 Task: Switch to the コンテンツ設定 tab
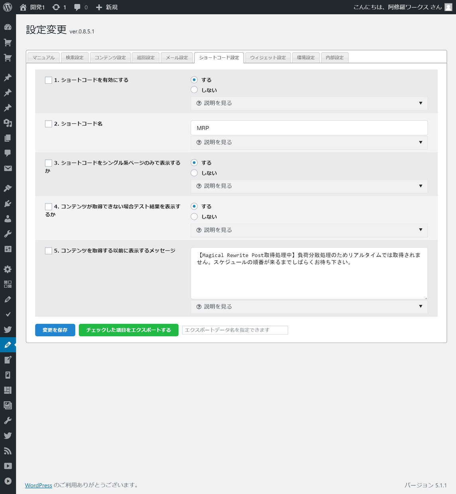tap(110, 57)
